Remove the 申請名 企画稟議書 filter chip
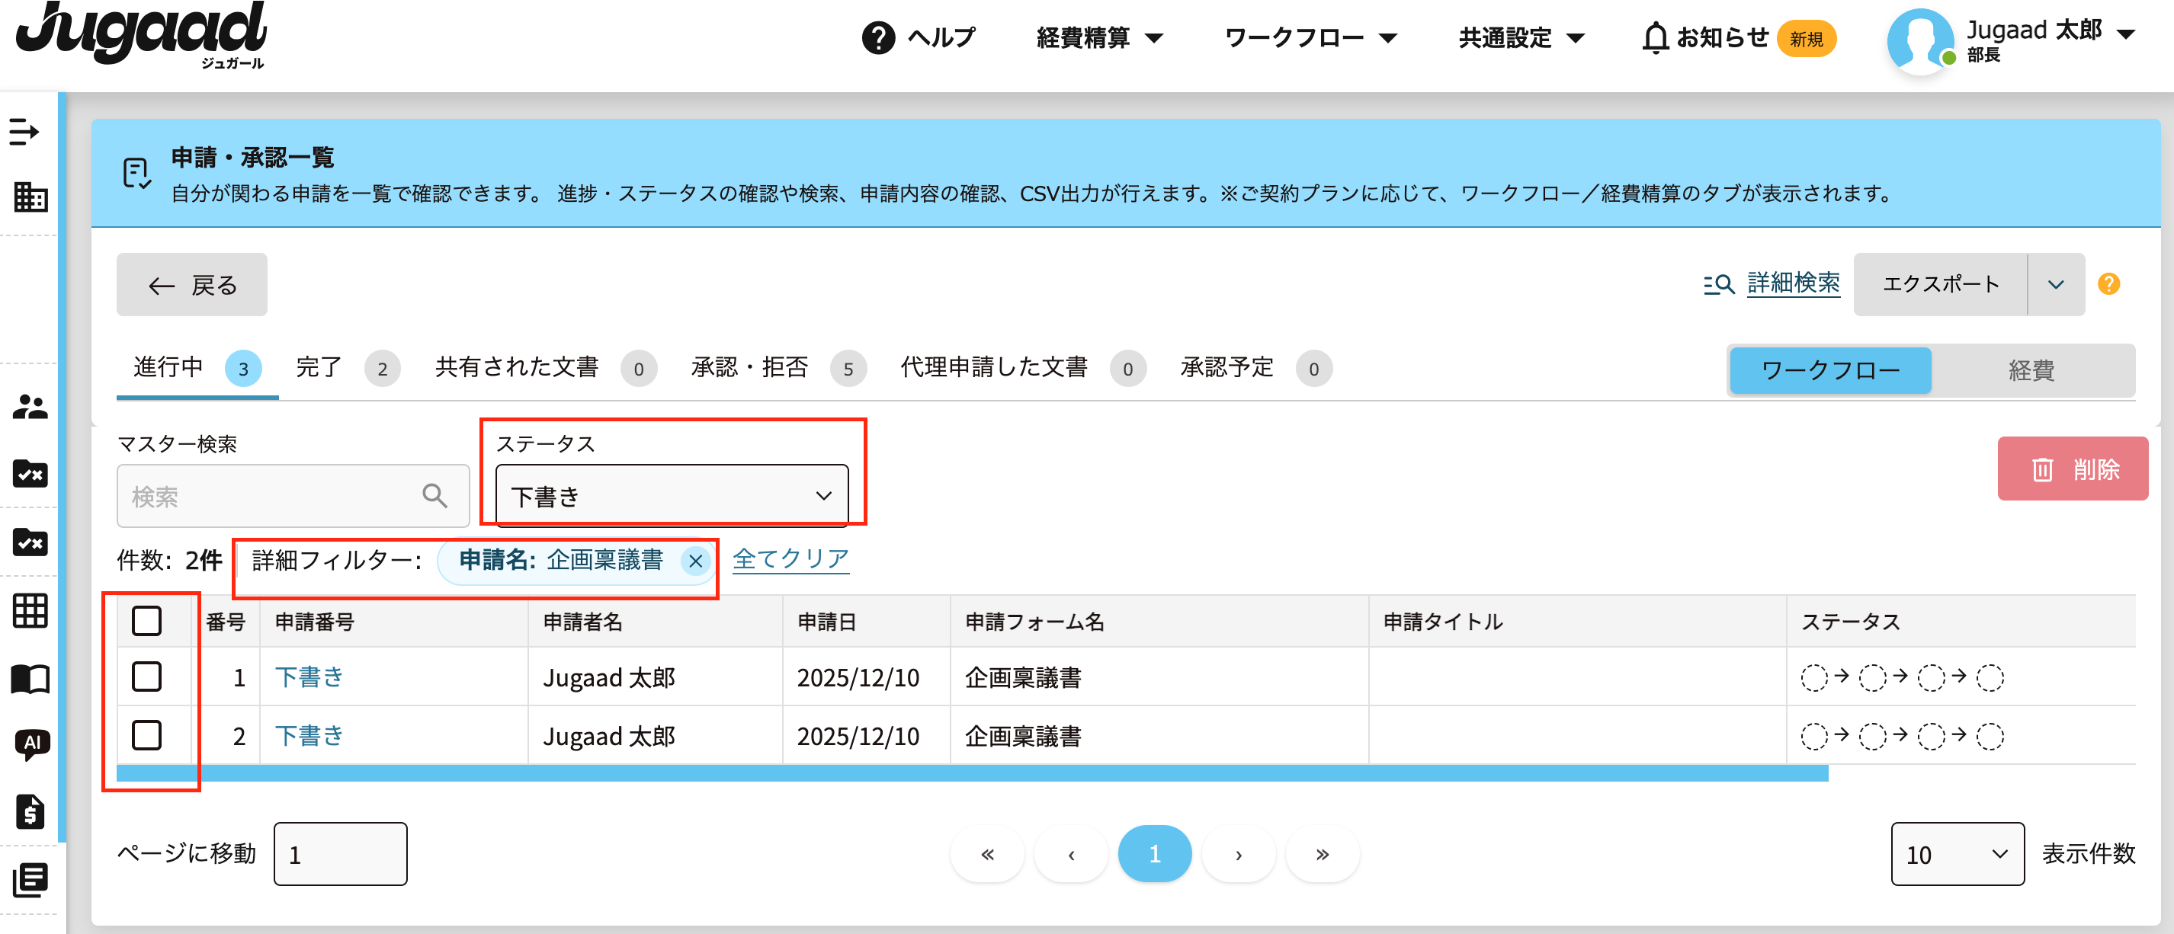This screenshot has width=2174, height=934. click(695, 560)
